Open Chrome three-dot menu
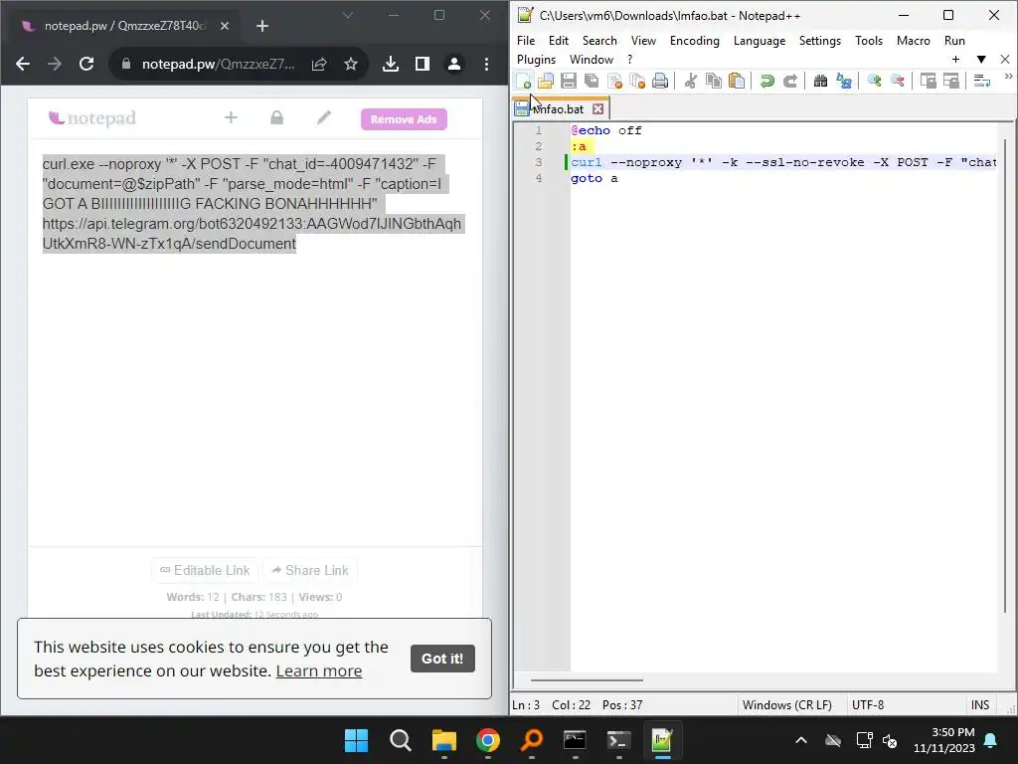The width and height of the screenshot is (1018, 764). pos(486,64)
